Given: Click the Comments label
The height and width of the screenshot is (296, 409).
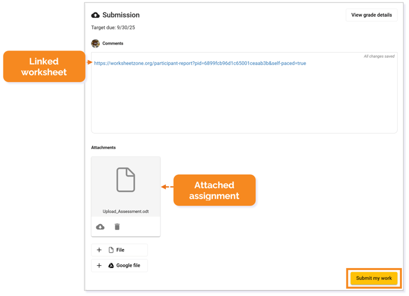Looking at the screenshot, I should pos(113,43).
